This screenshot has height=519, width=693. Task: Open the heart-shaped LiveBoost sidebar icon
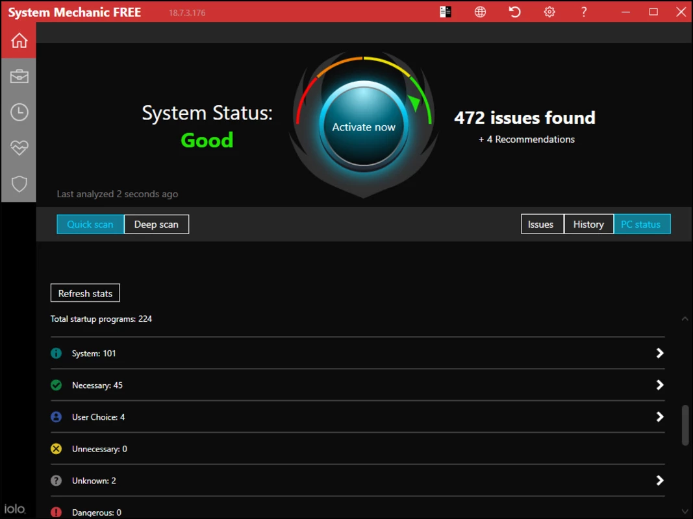point(19,148)
